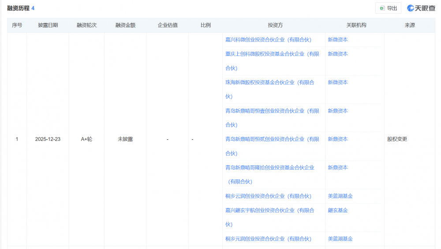Open 青岛新鼎啃哥恒壹创业投资合伙企业 link
The image size is (441, 249).
(x=272, y=111)
